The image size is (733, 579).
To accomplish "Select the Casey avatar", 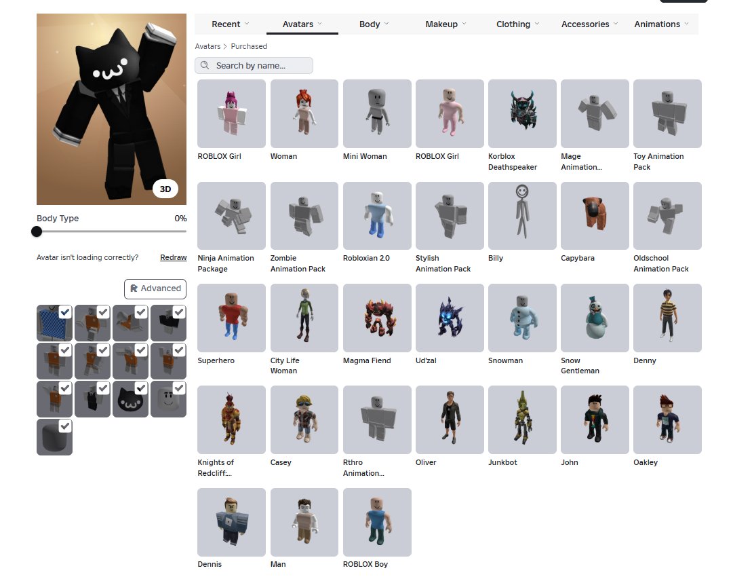I will tap(304, 420).
